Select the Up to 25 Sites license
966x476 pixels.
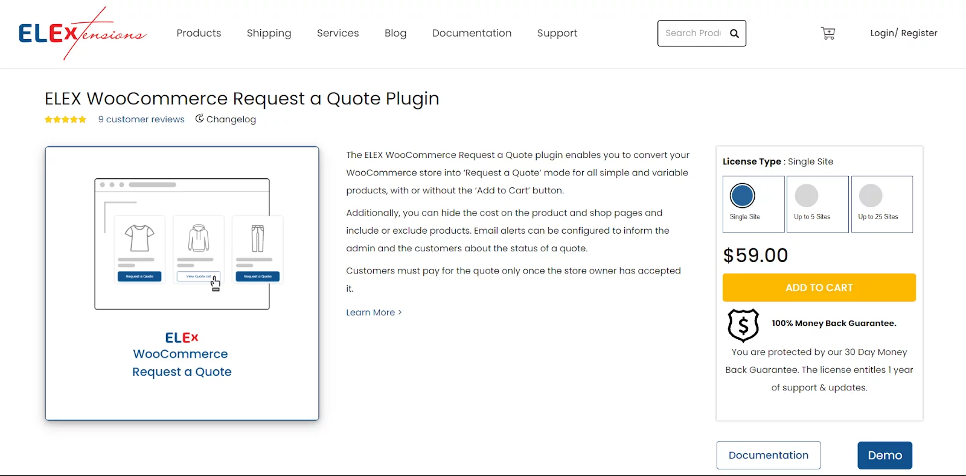coord(882,204)
